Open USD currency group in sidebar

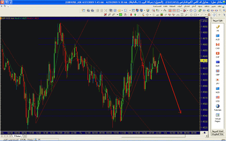tap(217, 98)
